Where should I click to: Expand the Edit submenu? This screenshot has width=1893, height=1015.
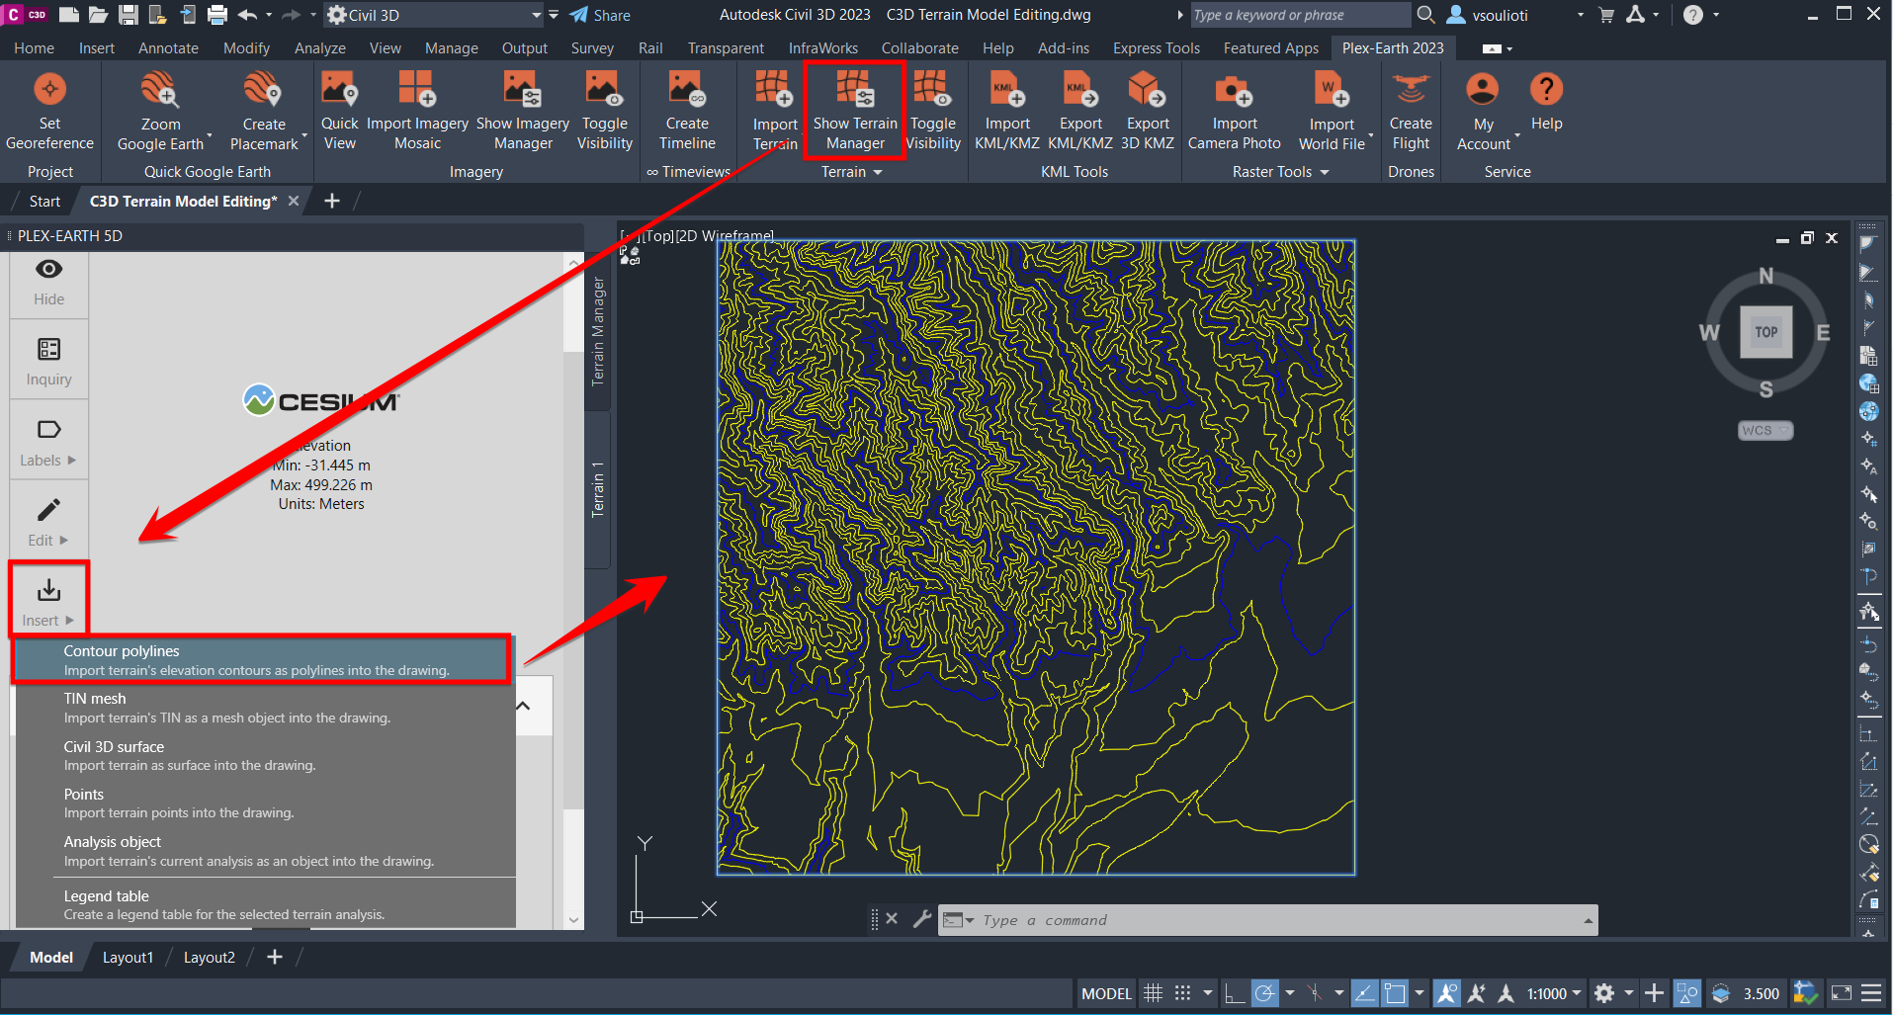[48, 523]
